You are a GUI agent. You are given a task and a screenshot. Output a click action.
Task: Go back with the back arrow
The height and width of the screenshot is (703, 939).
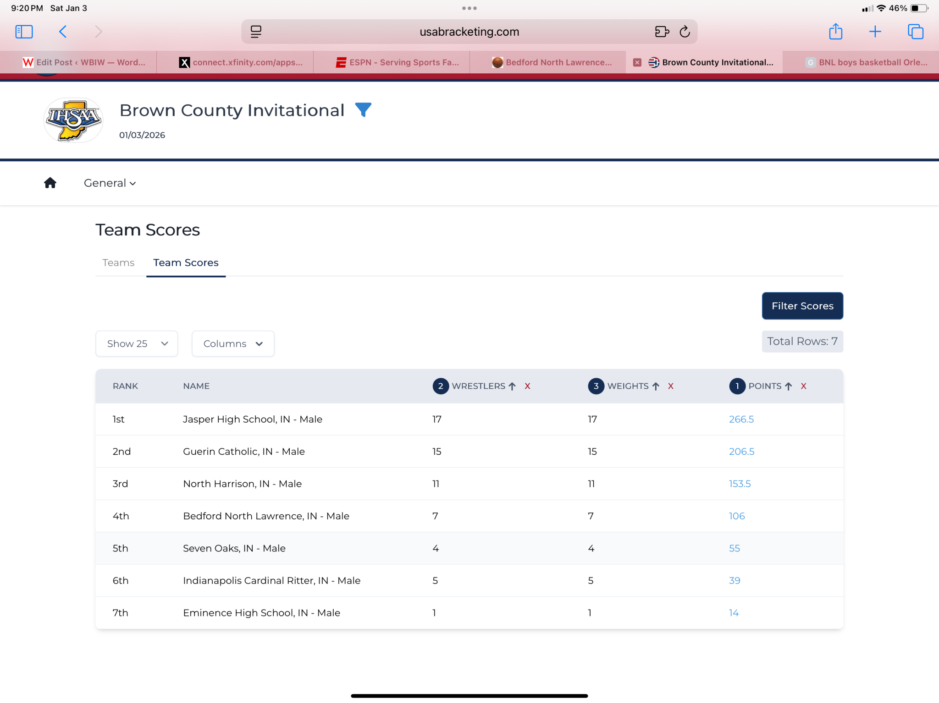point(63,32)
